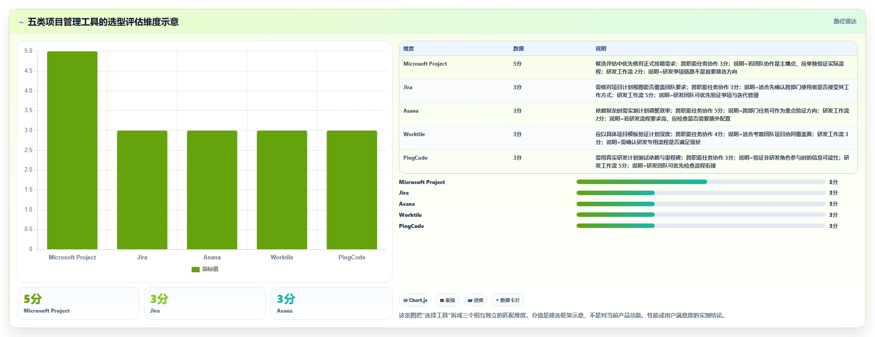This screenshot has width=875, height=337.
Task: Click the description text in the table's Asana row
Action: pos(722,115)
